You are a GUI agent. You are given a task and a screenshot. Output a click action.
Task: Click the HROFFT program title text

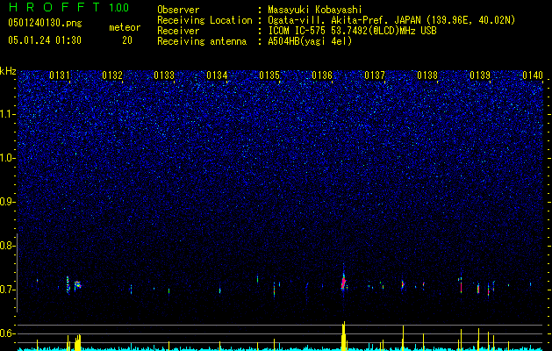54,7
